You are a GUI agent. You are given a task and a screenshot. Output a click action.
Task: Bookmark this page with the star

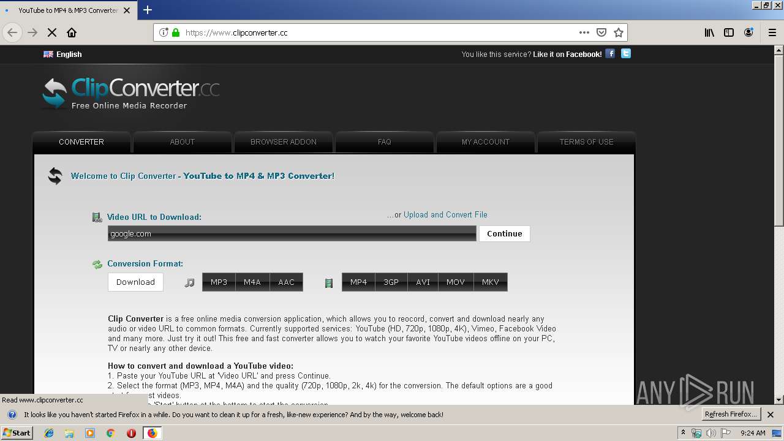click(619, 32)
